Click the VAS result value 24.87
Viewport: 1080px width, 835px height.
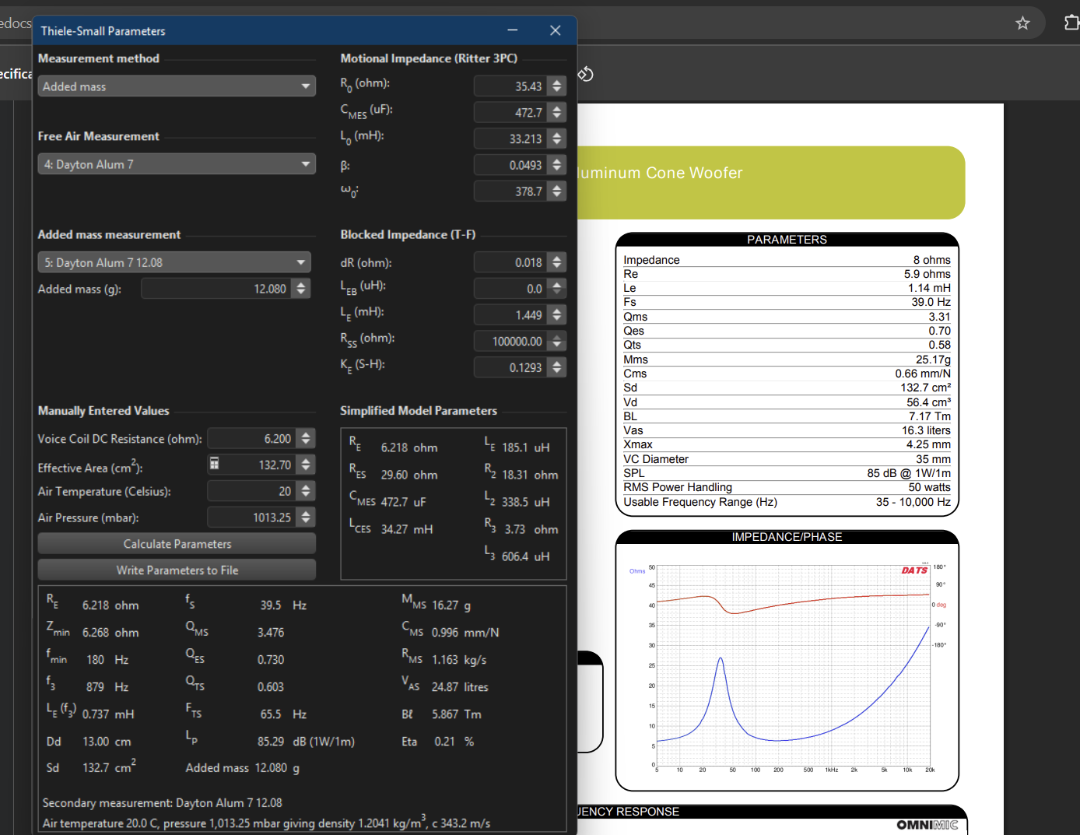pyautogui.click(x=445, y=686)
